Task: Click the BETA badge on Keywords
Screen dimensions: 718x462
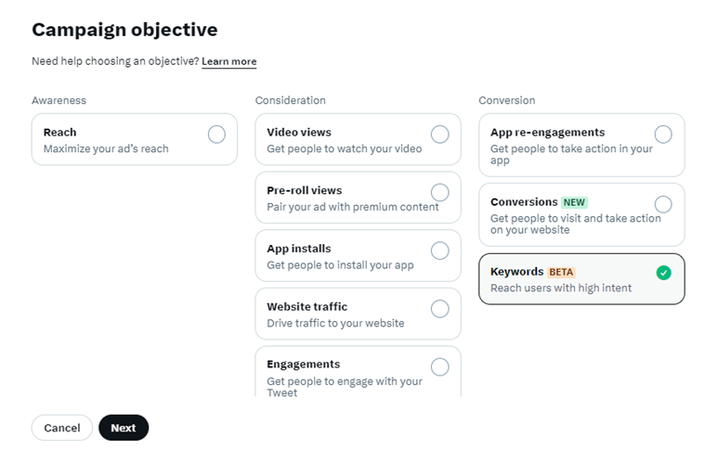Action: (561, 272)
